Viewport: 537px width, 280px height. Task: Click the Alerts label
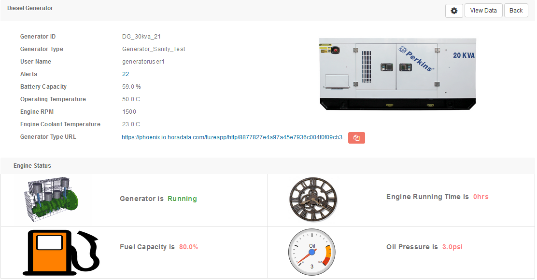tap(28, 74)
